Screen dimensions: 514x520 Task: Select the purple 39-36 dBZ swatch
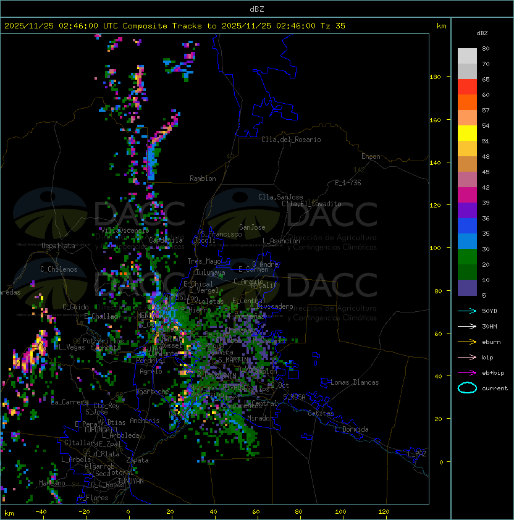pos(467,211)
